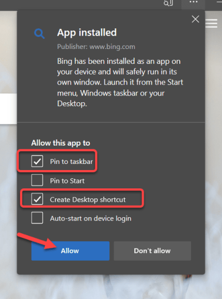Open the browser's three-dot menu

tap(193, 2)
